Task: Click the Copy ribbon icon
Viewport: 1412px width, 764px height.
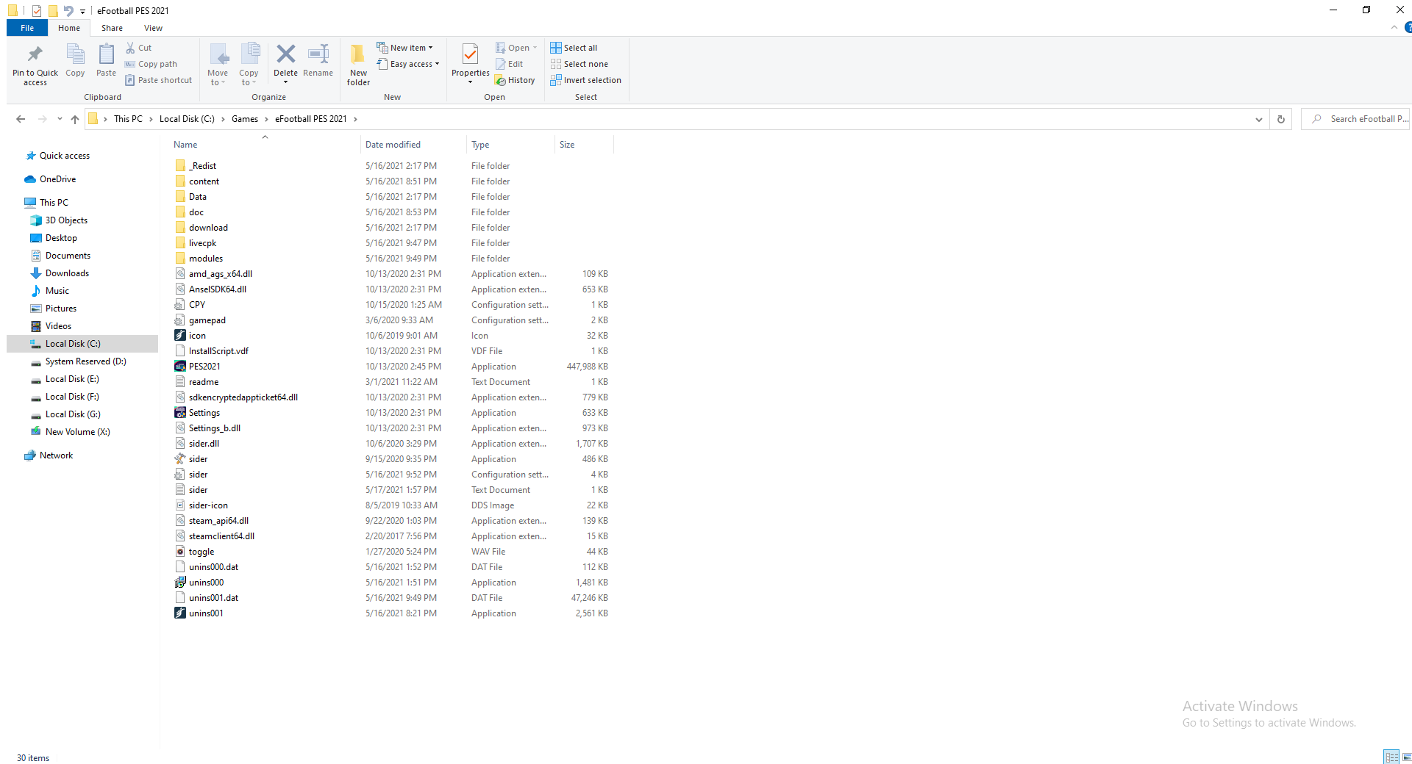Action: pos(75,54)
